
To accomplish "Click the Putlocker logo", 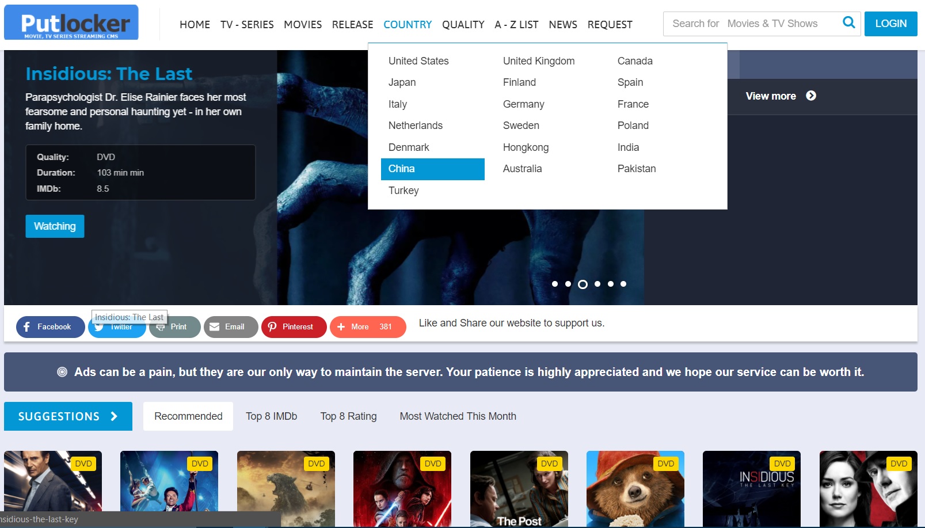I will tap(71, 22).
